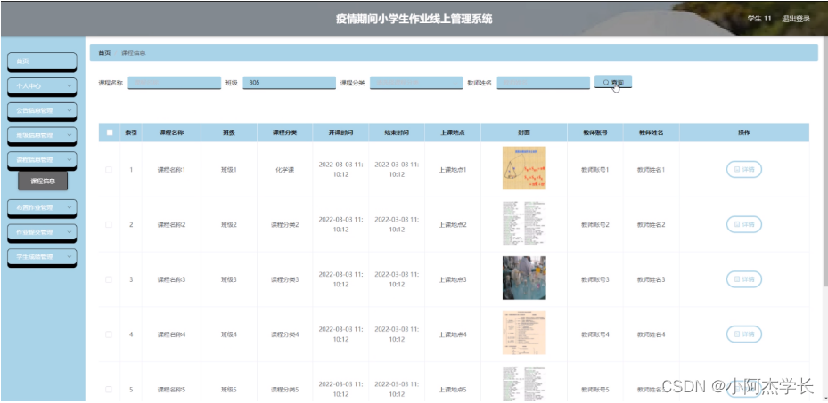
Task: Click the cell 教师账号1
Action: [x=595, y=170]
